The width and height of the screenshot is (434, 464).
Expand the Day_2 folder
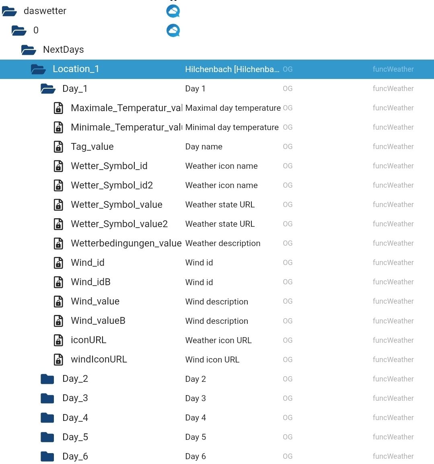point(47,379)
